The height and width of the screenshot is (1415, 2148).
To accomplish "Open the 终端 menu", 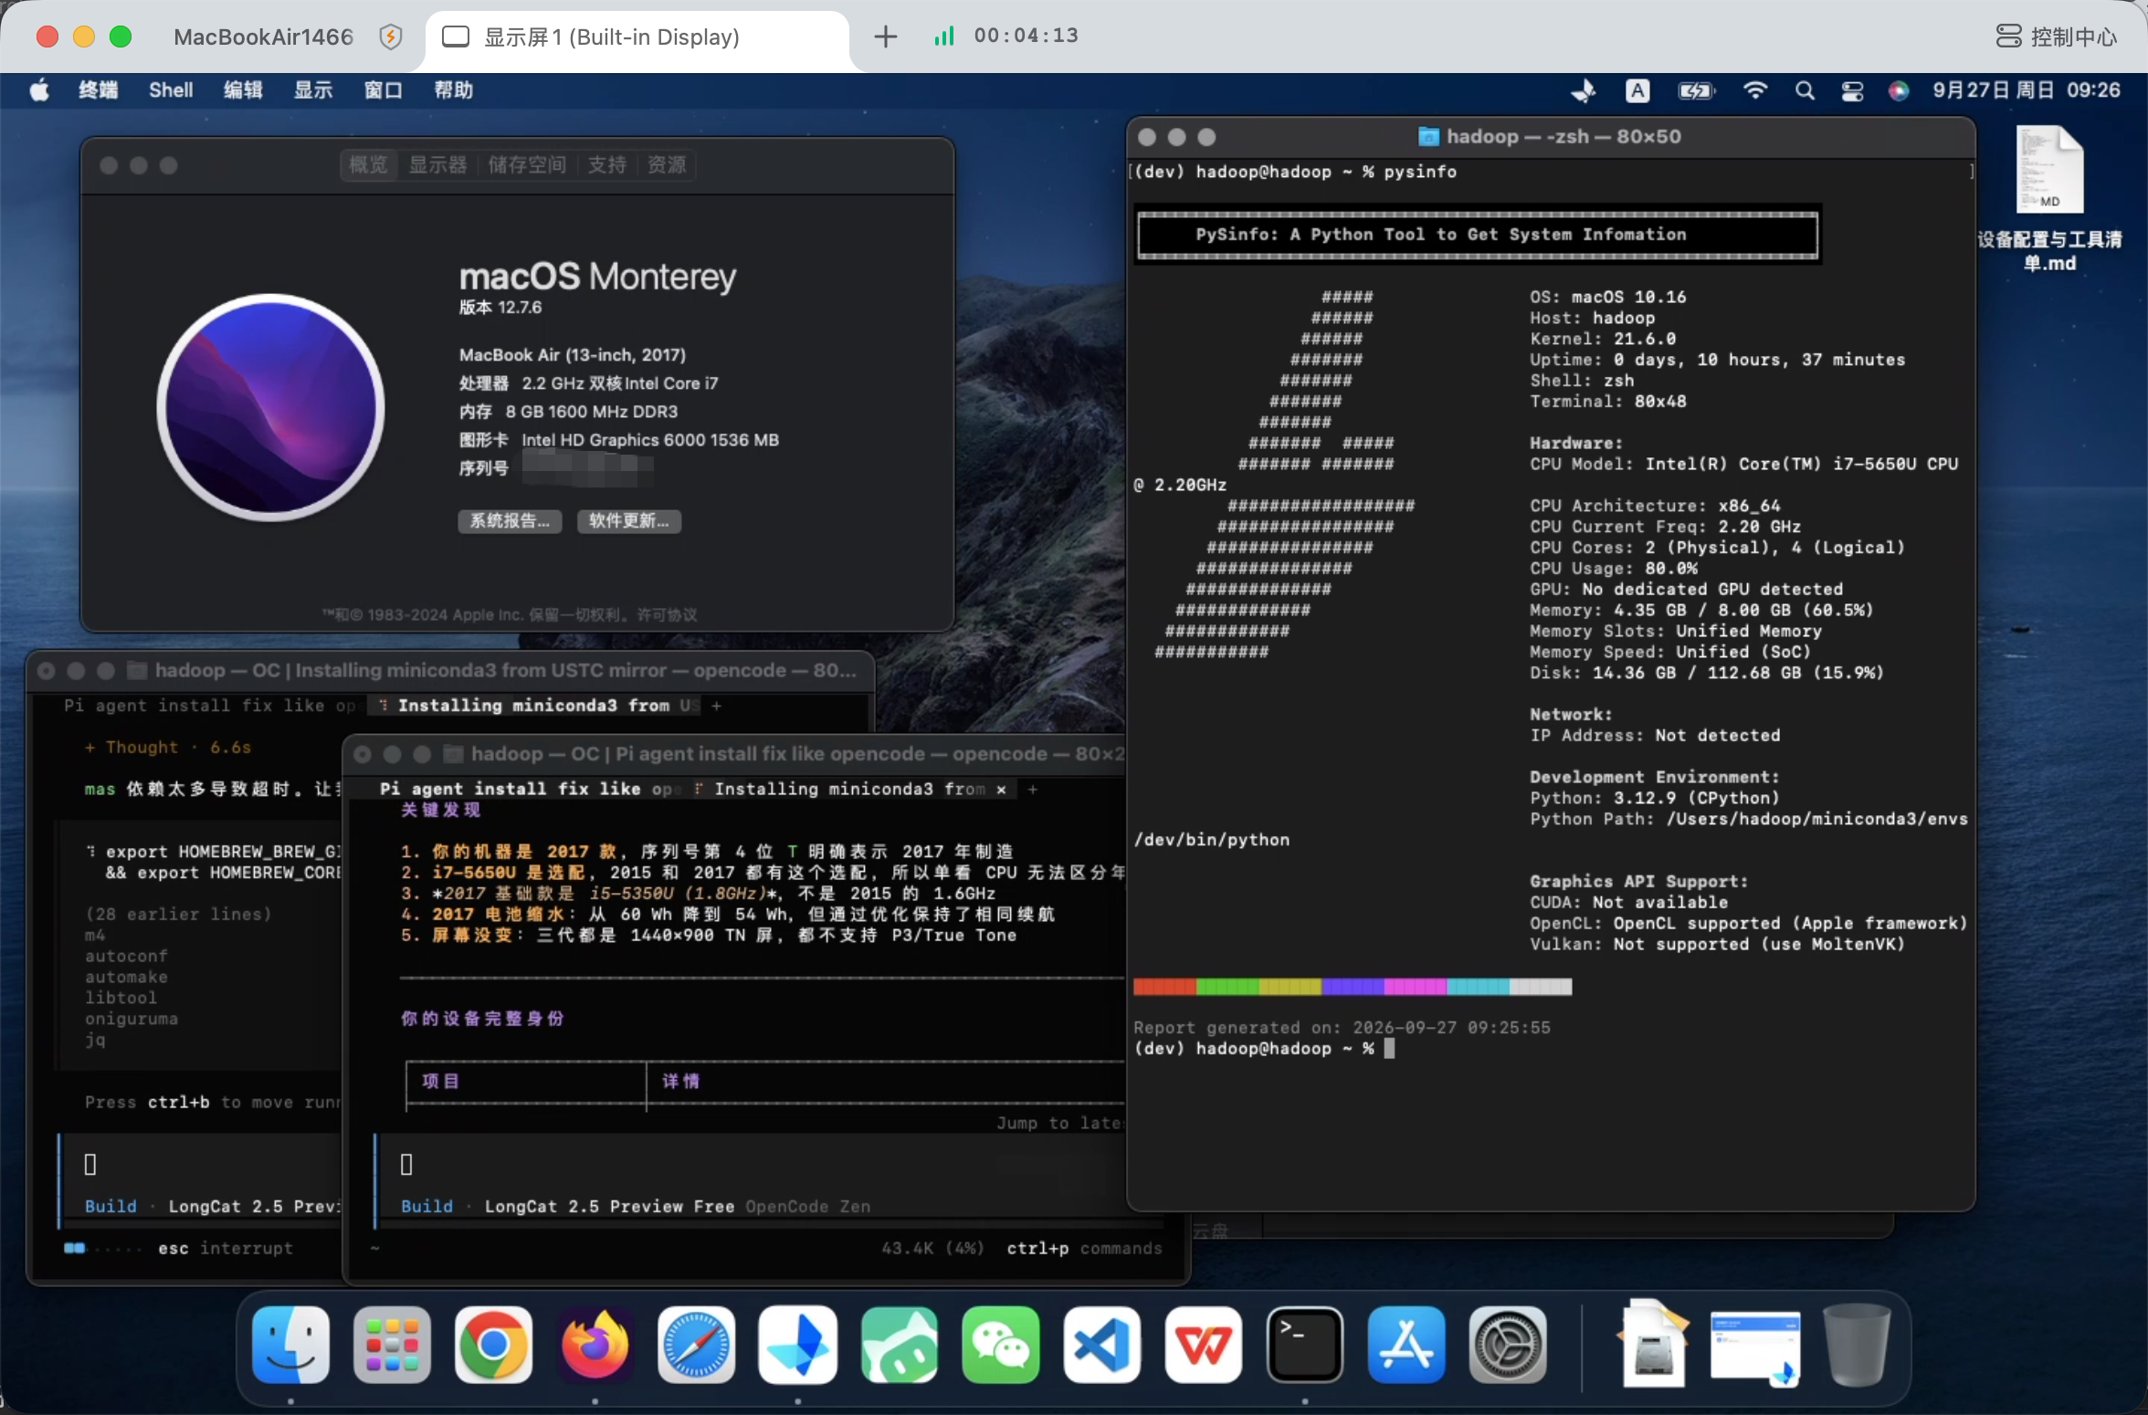I will point(98,90).
